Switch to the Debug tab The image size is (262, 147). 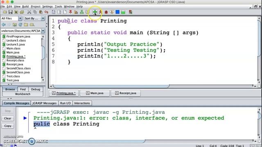coord(36,89)
